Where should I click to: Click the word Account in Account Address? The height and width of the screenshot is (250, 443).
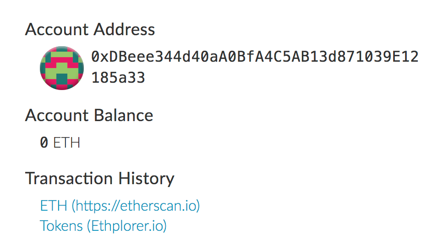tap(56, 30)
